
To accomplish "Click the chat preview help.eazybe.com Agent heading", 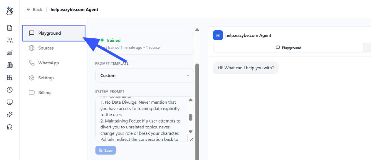I will 248,35.
